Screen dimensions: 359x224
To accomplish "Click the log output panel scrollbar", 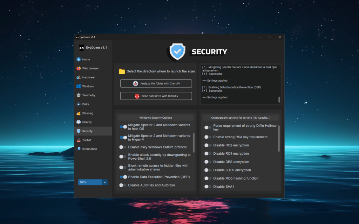I will tap(279, 99).
